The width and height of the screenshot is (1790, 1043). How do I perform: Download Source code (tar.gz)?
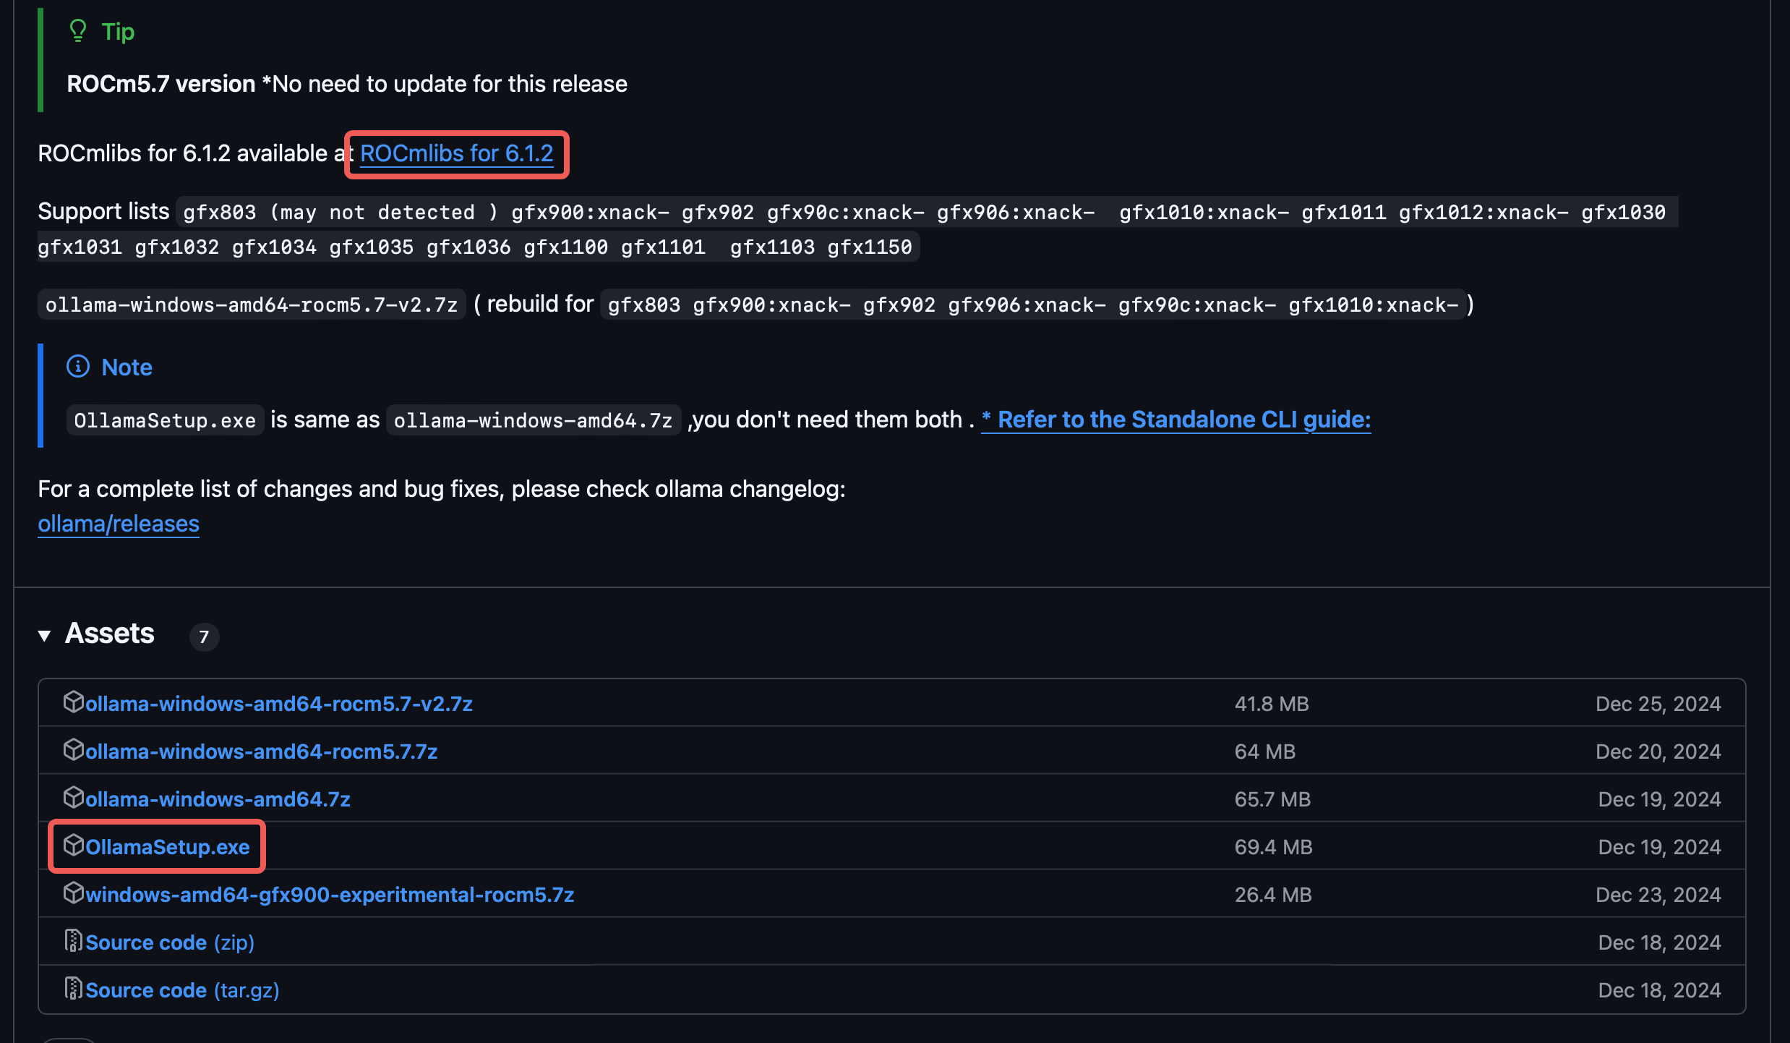(182, 990)
